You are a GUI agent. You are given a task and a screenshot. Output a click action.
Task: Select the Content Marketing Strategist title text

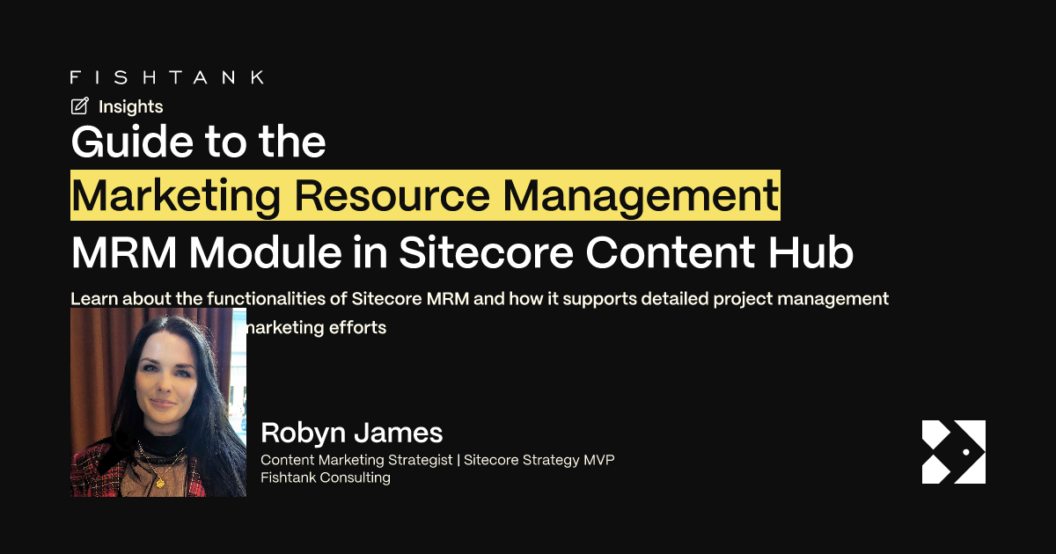click(440, 459)
